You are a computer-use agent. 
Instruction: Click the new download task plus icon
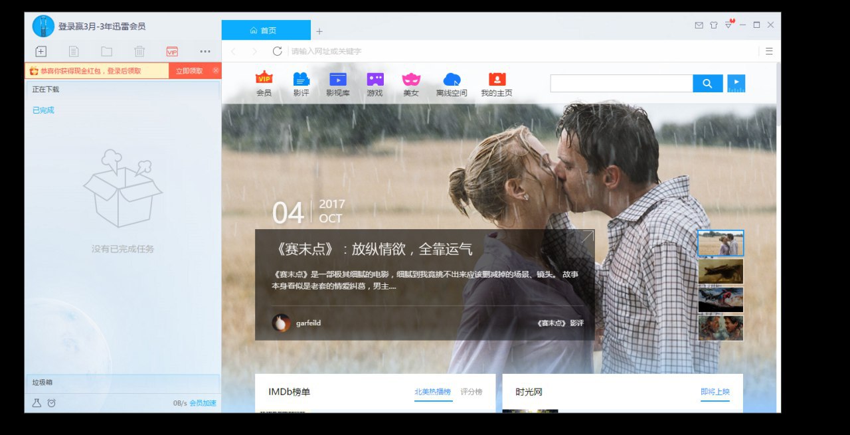41,51
